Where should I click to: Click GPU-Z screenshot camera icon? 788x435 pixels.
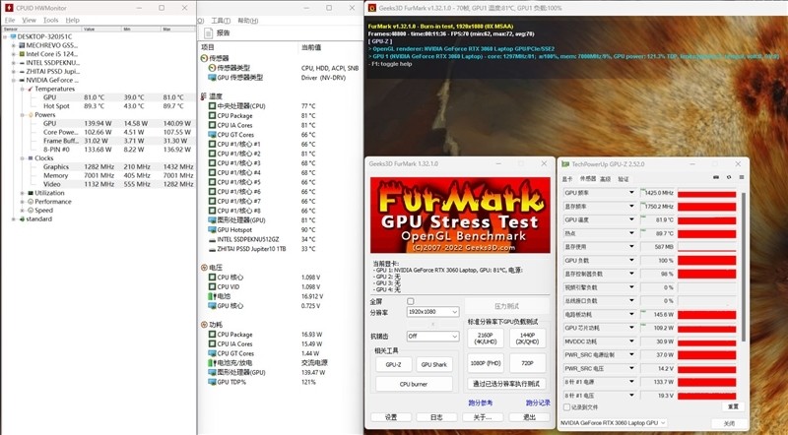pyautogui.click(x=716, y=177)
